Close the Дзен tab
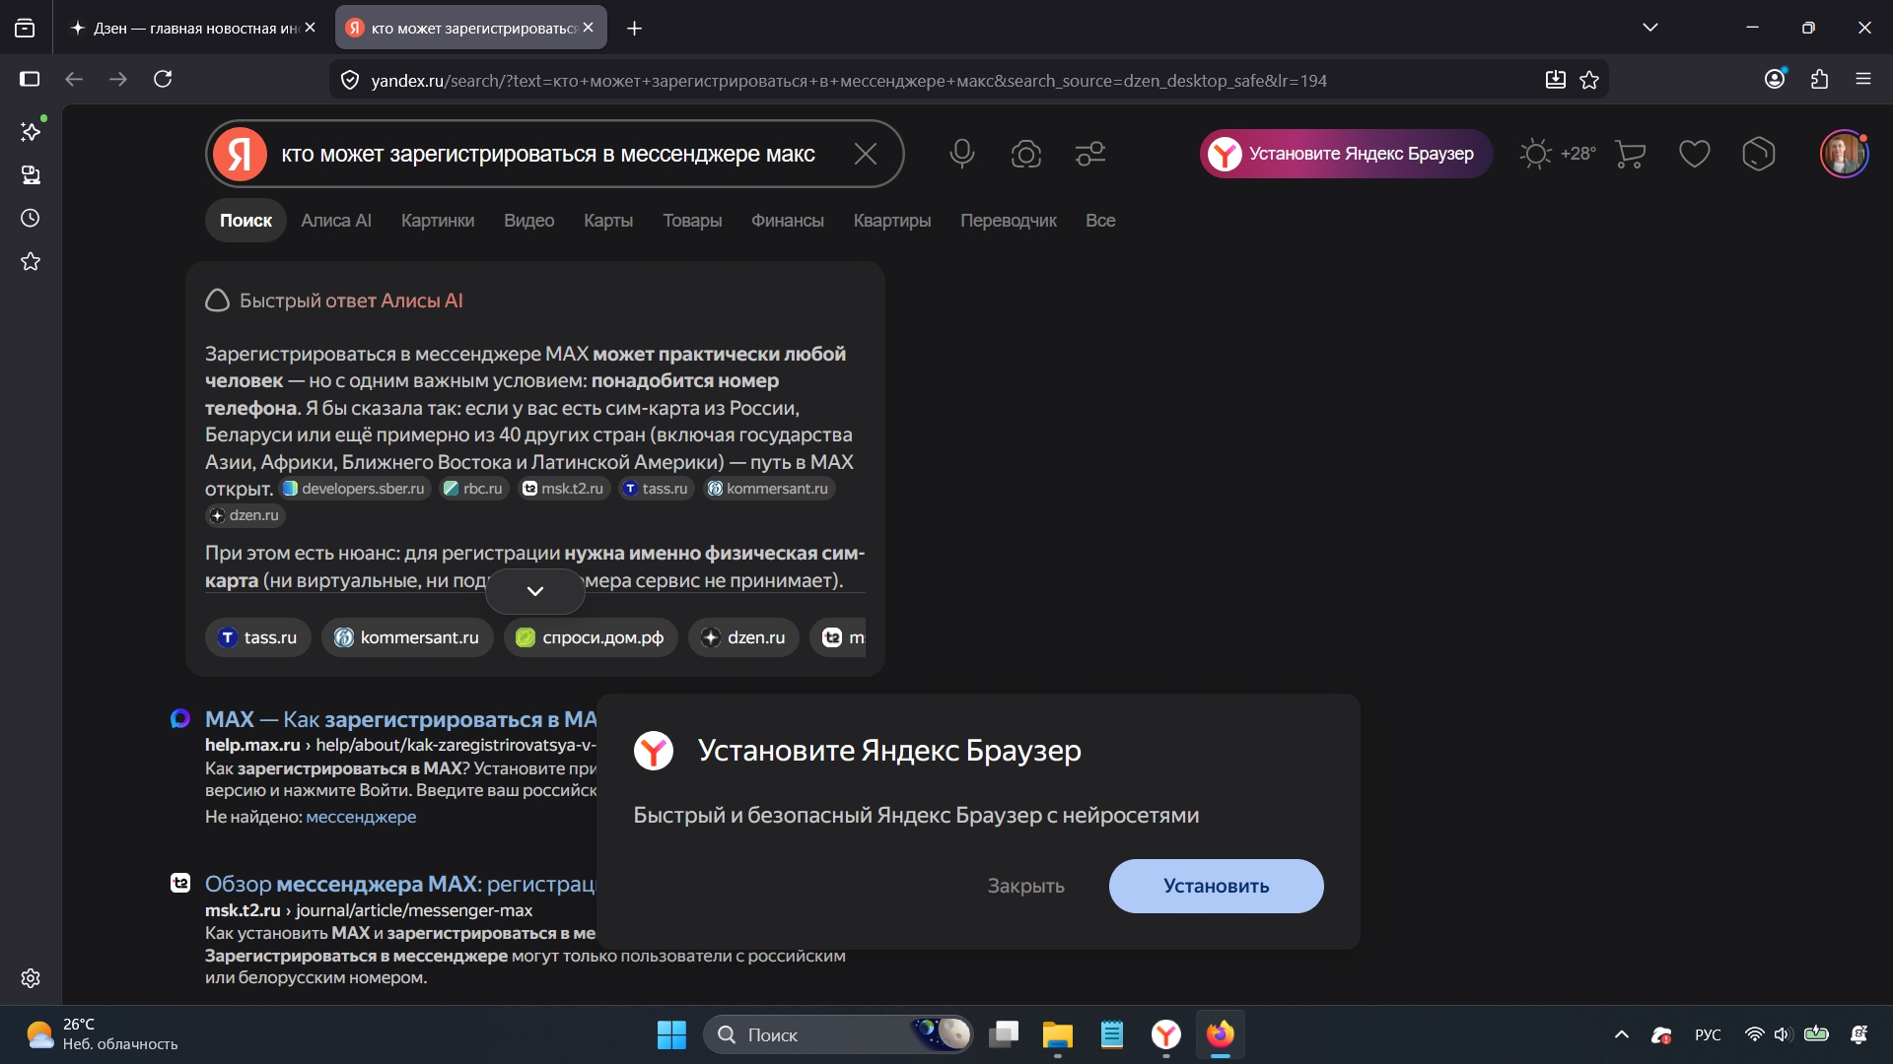Screen dimensions: 1893x1064 [311, 28]
